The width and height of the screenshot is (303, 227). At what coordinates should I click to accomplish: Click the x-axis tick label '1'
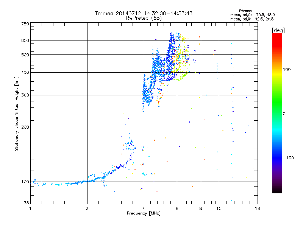(x=30, y=208)
